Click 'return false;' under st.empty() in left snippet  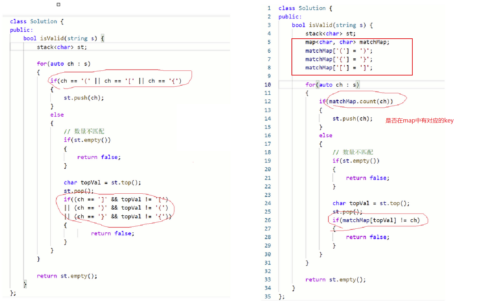coord(99,157)
